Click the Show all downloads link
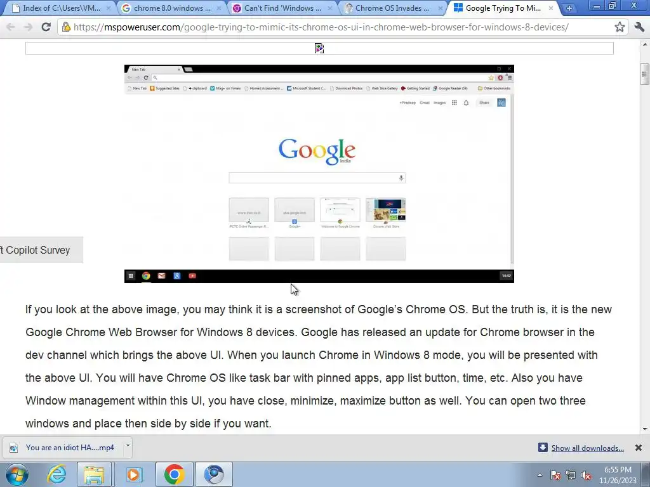 (x=587, y=448)
